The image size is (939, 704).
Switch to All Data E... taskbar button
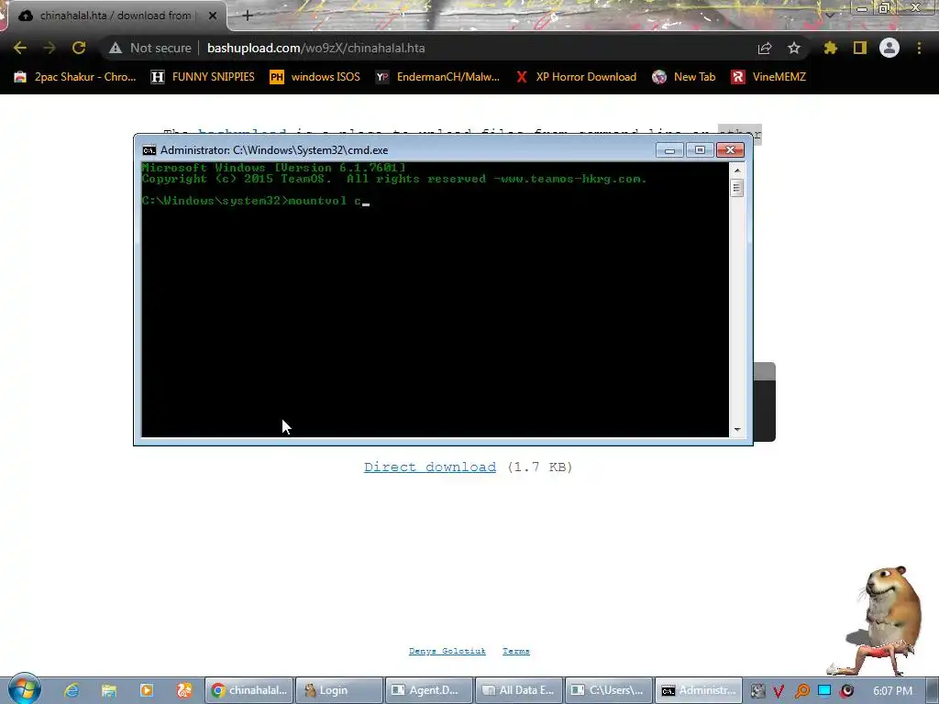click(x=519, y=690)
